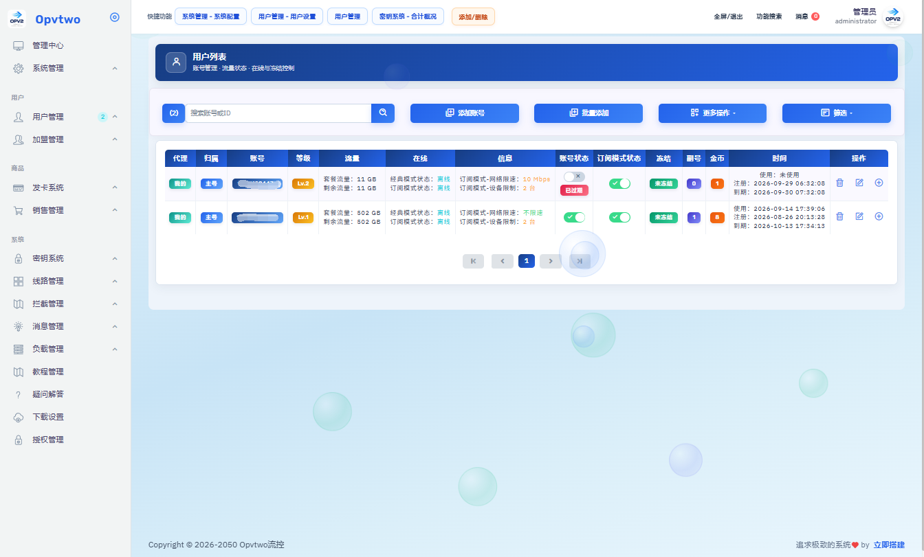This screenshot has height=557, width=924.
Task: Expand the 系统管理 sidebar menu
Action: pyautogui.click(x=65, y=68)
